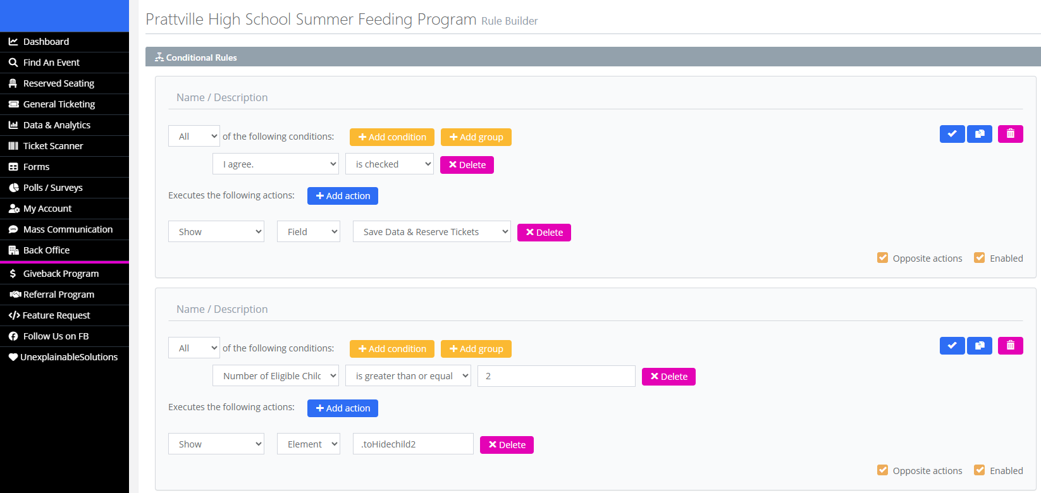Open the 'is greater than or equal' operator dropdown
The image size is (1041, 493).
408,376
